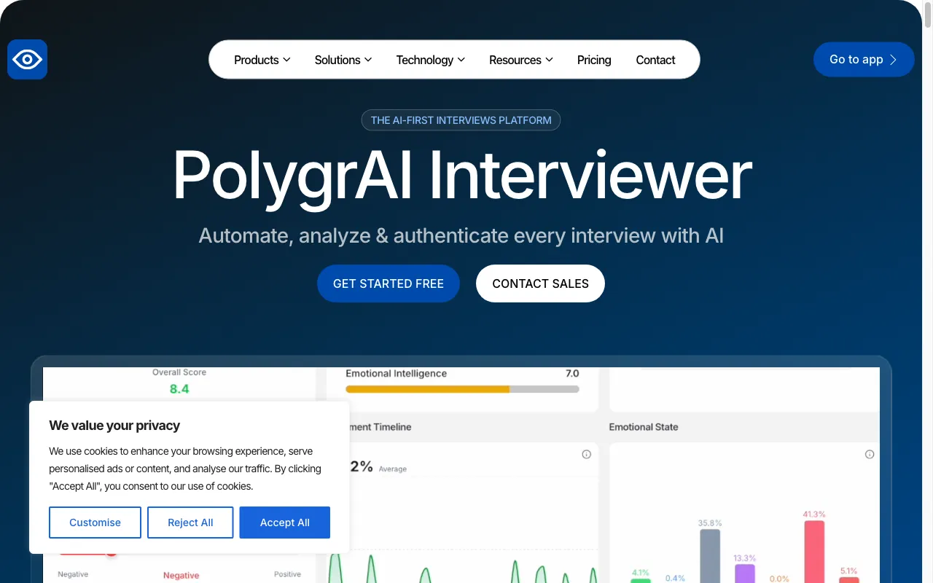Click the arrow icon in Go to app

(x=894, y=60)
